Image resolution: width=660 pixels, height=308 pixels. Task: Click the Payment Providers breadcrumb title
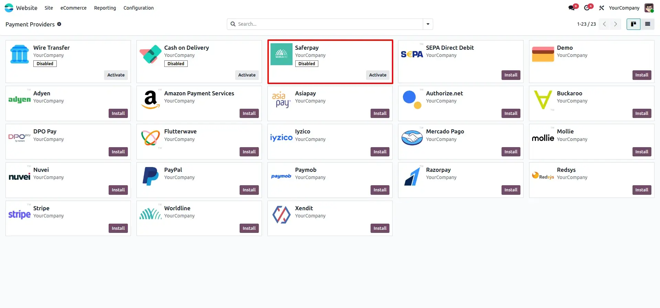tap(30, 24)
